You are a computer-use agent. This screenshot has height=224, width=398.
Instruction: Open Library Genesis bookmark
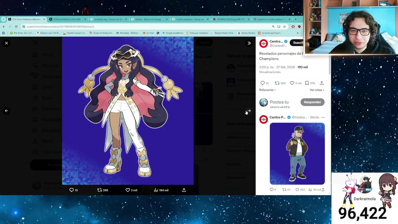(246, 33)
